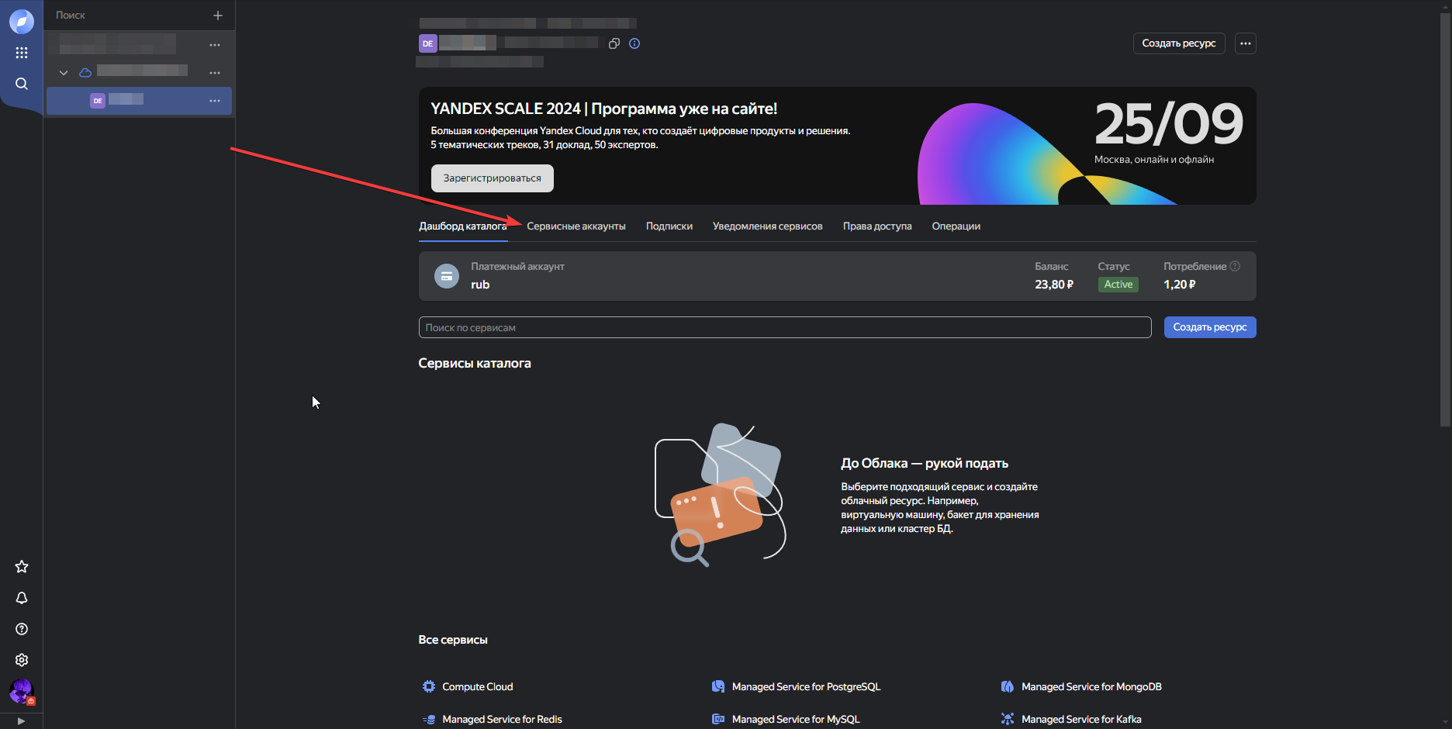Open the all services grid icon
1452x729 pixels.
[x=22, y=53]
